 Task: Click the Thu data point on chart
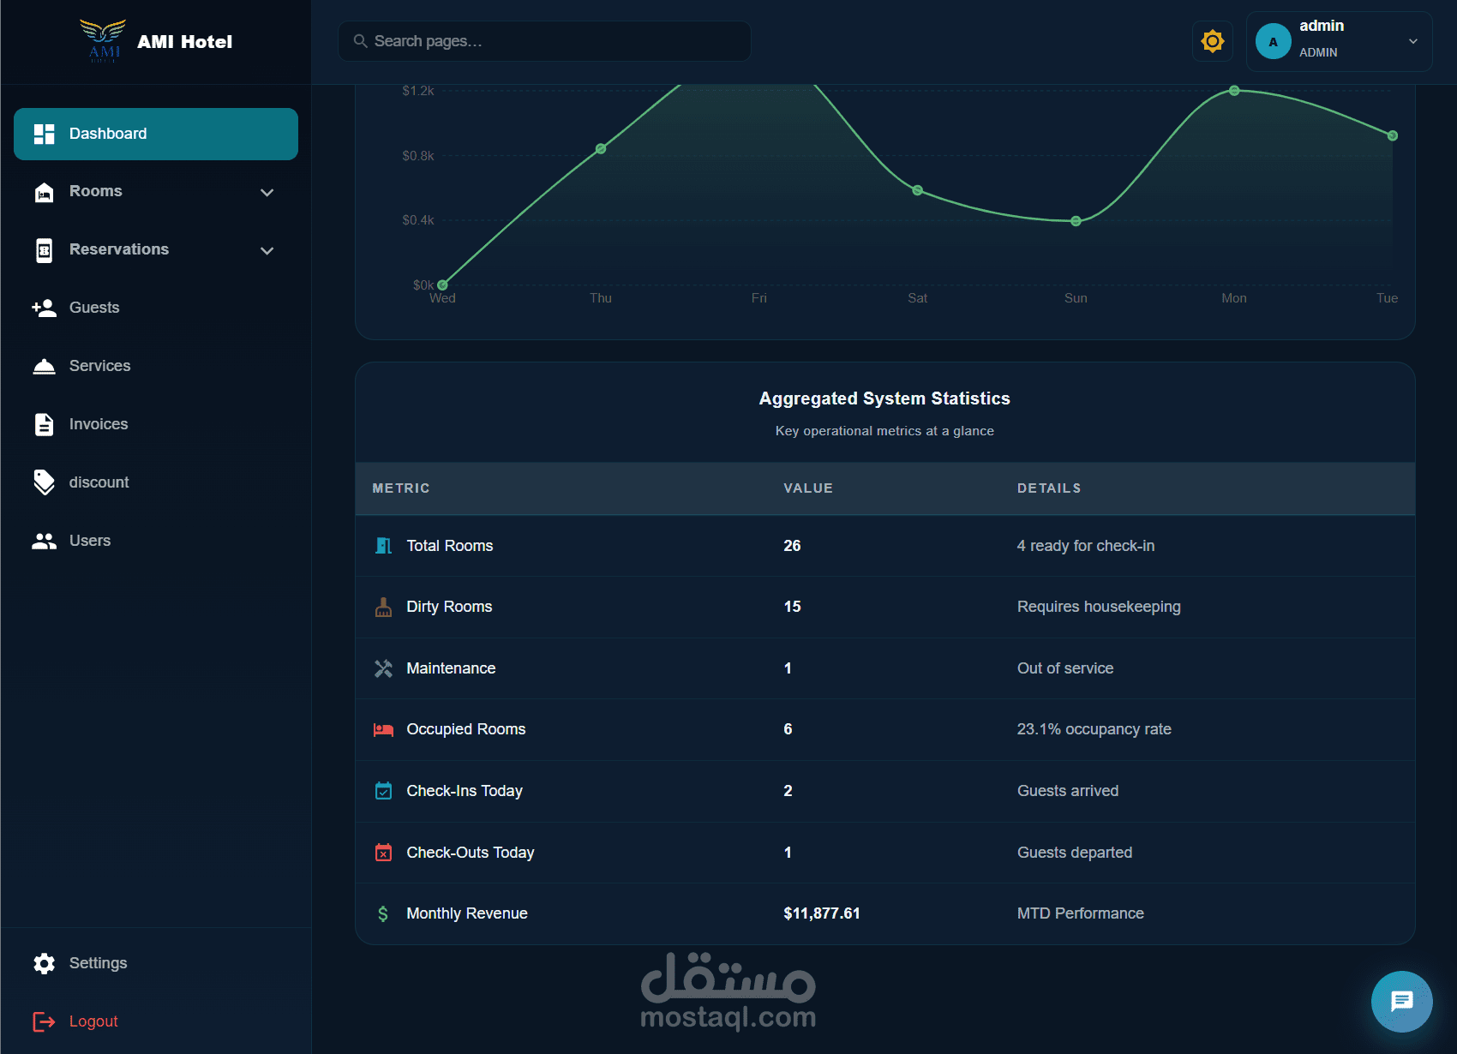(601, 149)
